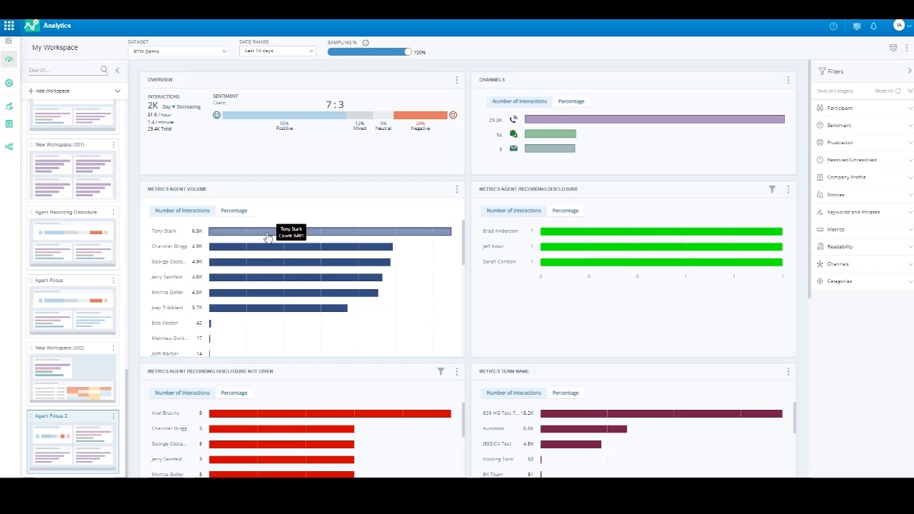
Task: Switch to Percentage tab in Metrics Agent Volume
Action: [233, 211]
